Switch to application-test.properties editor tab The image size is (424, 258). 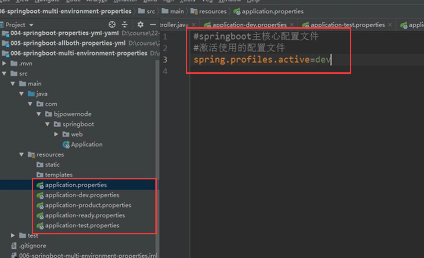pyautogui.click(x=348, y=25)
